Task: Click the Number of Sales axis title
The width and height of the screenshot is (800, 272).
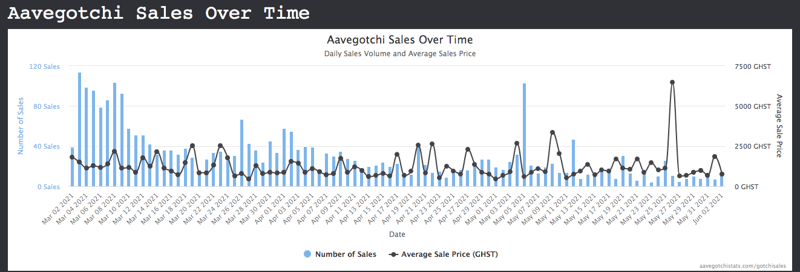Action: (21, 126)
